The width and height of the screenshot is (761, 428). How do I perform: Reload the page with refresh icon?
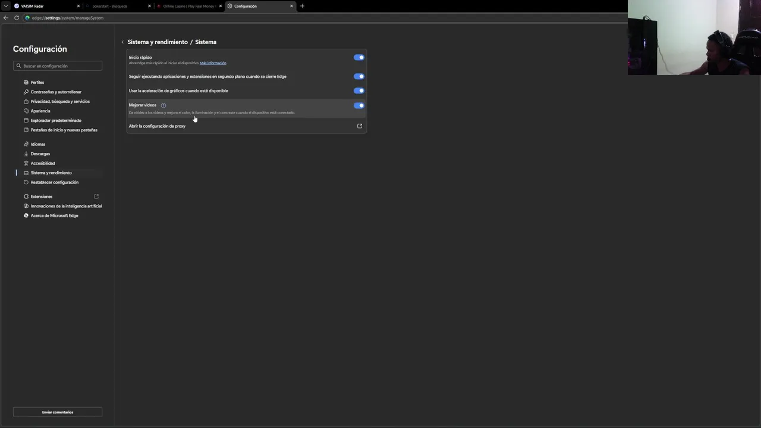coord(17,18)
